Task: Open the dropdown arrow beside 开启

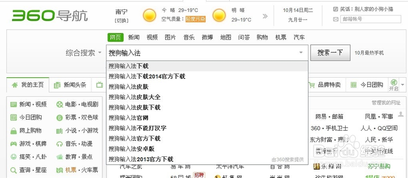Action: 403,85
